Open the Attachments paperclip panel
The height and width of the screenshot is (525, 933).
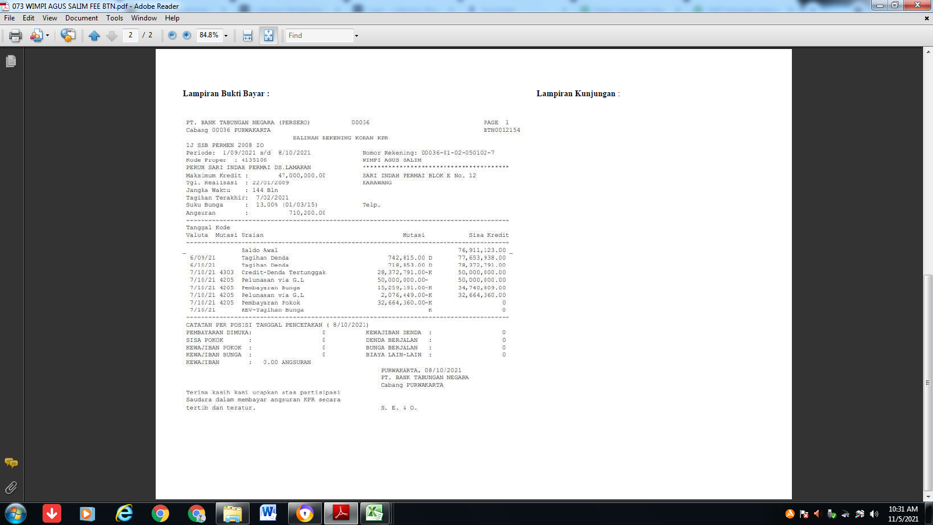coord(11,488)
